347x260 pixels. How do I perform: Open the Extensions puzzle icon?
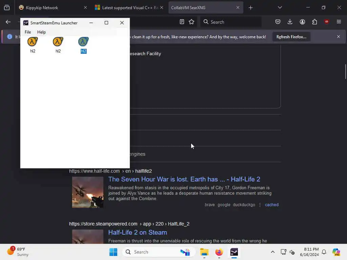(314, 22)
